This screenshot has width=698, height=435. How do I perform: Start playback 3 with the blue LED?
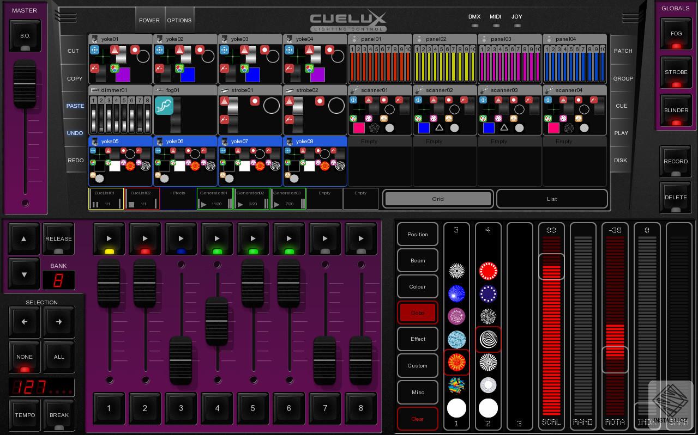[x=180, y=238]
